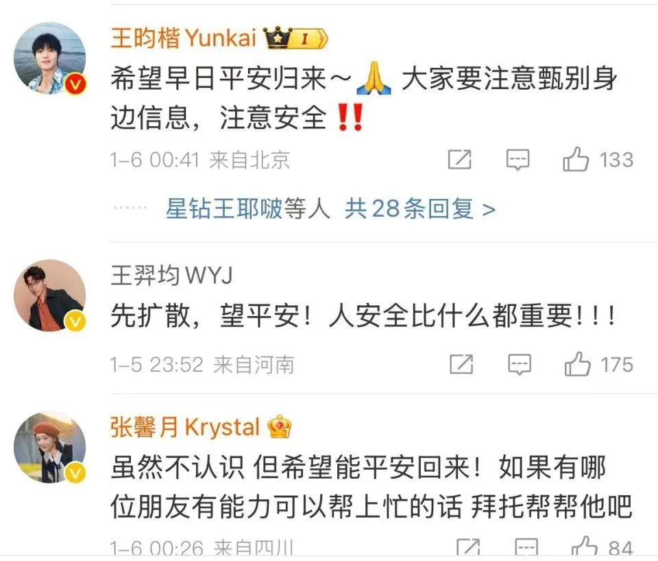View 王昀楷 Yunkai's avatar photo
658x561 pixels.
click(x=50, y=58)
